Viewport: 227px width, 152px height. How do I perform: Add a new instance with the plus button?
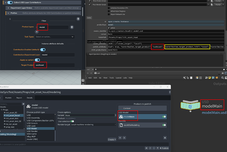tap(120, 138)
